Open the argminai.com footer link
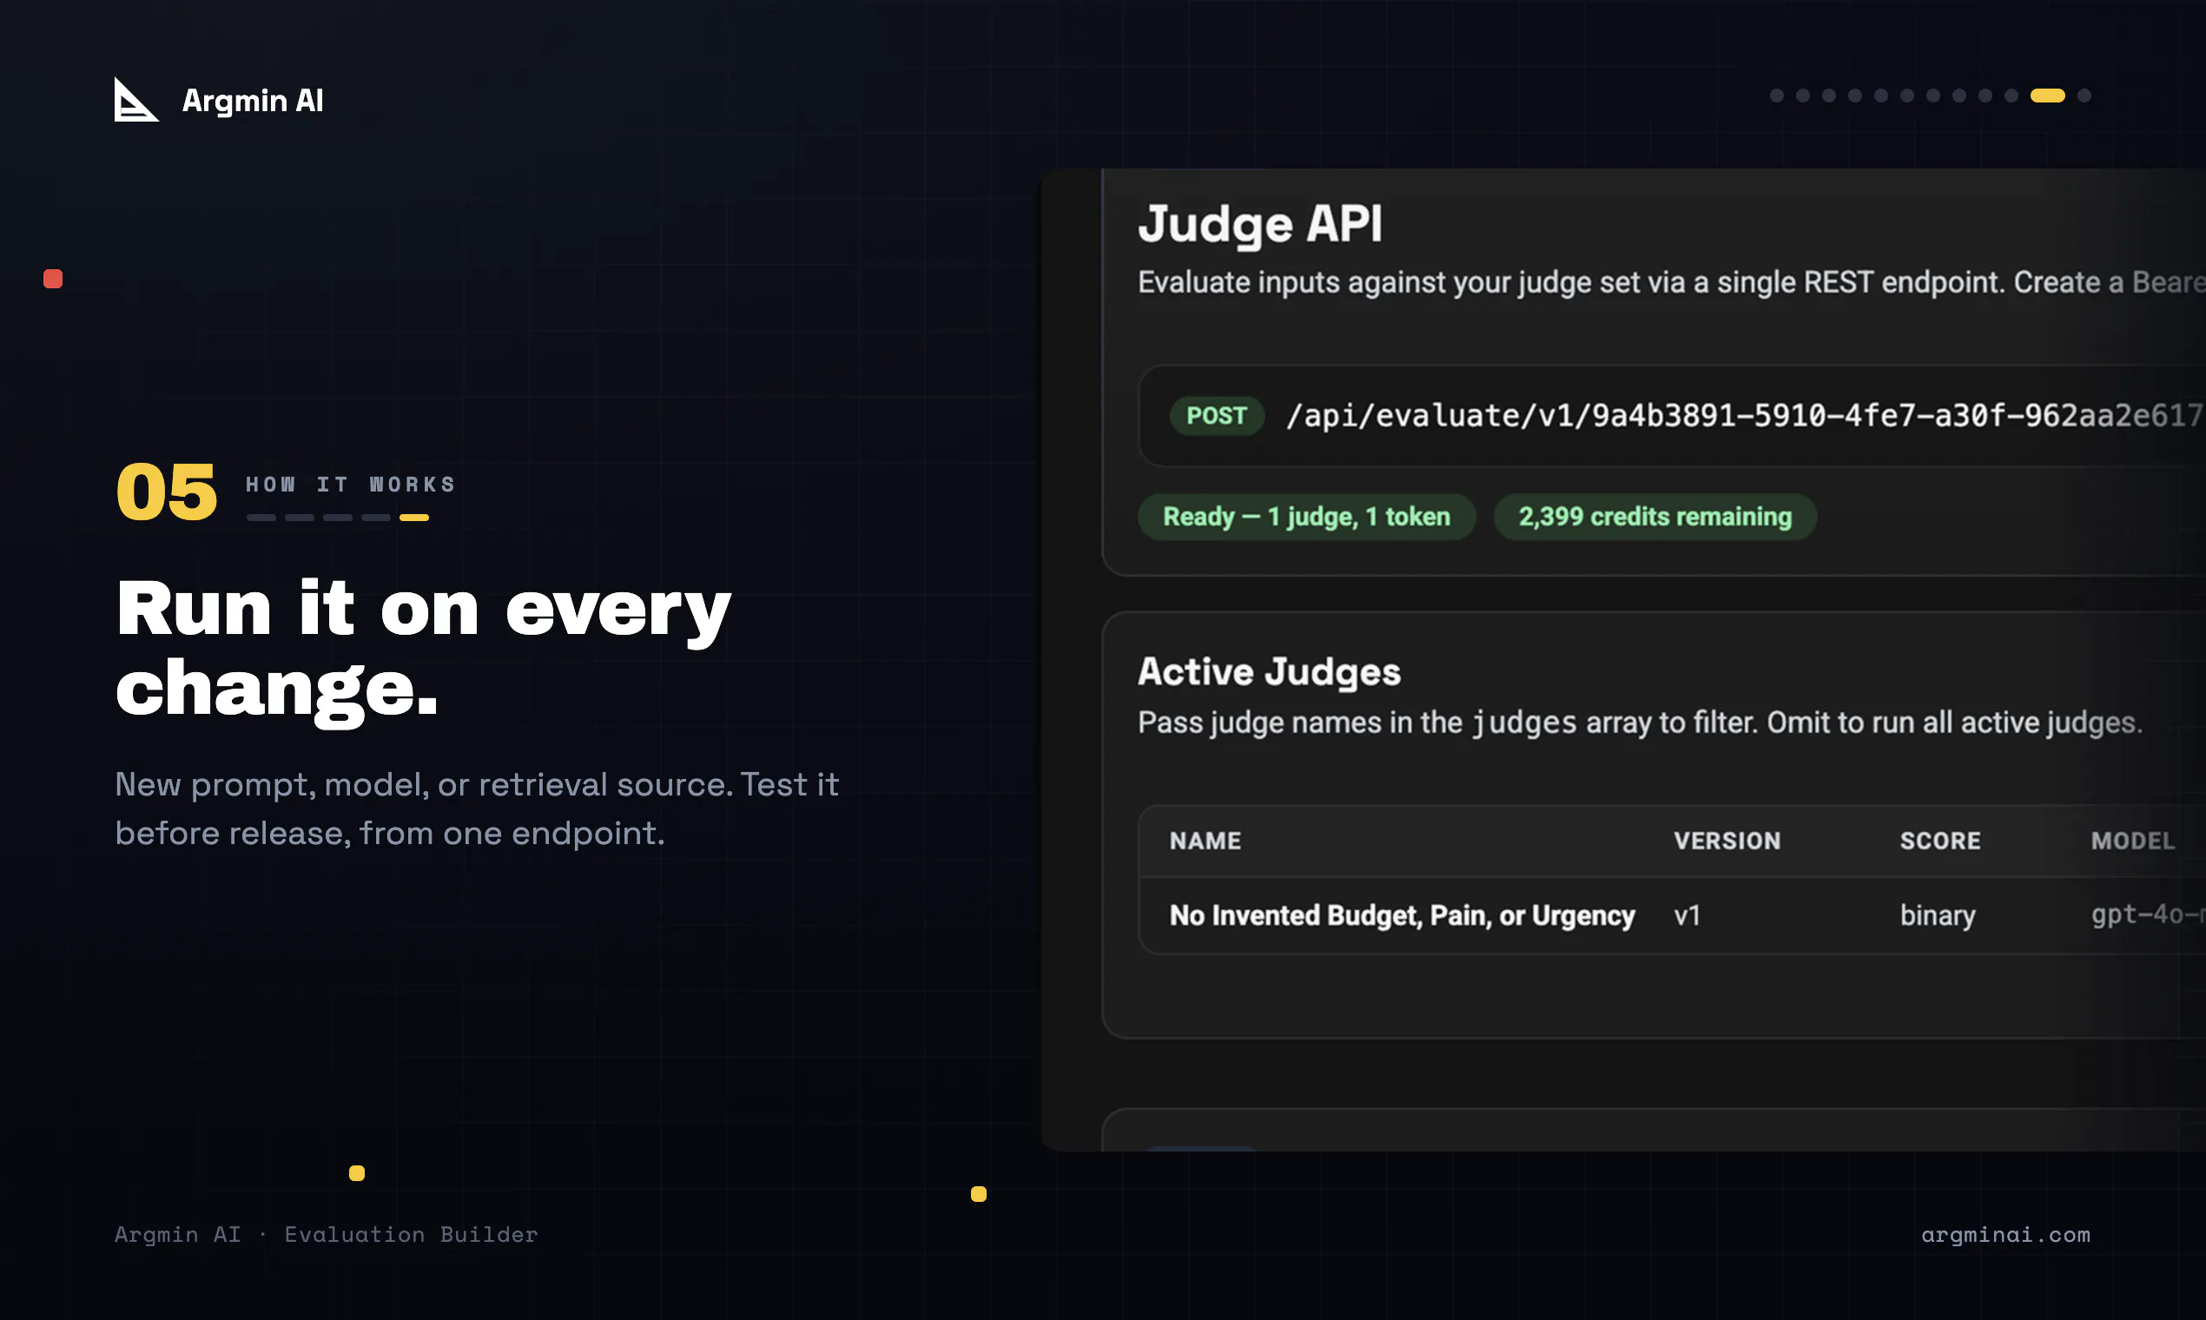This screenshot has width=2206, height=1320. point(2006,1235)
